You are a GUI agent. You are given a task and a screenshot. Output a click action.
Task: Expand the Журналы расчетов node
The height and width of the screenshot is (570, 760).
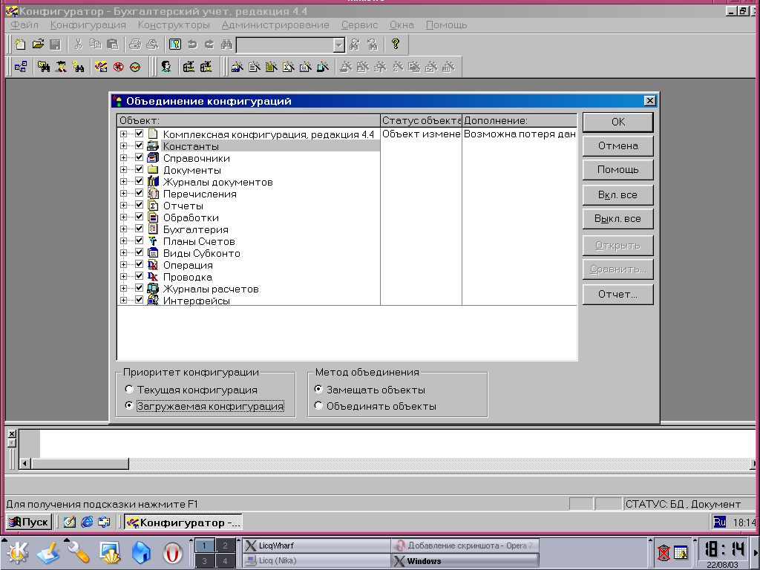124,289
